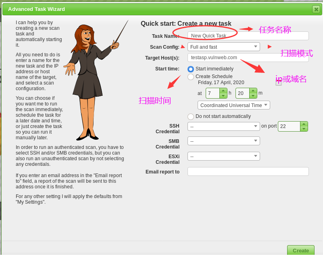Viewport: 323px width, 256px height.
Task: Open the Scan Config dropdown
Action: click(224, 47)
